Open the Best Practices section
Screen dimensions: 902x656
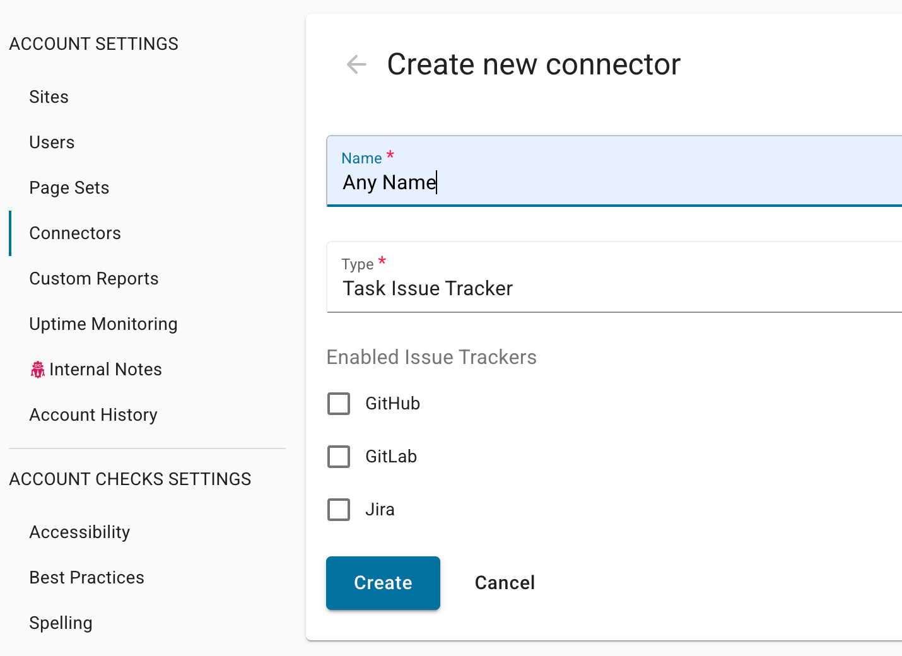pyautogui.click(x=86, y=577)
